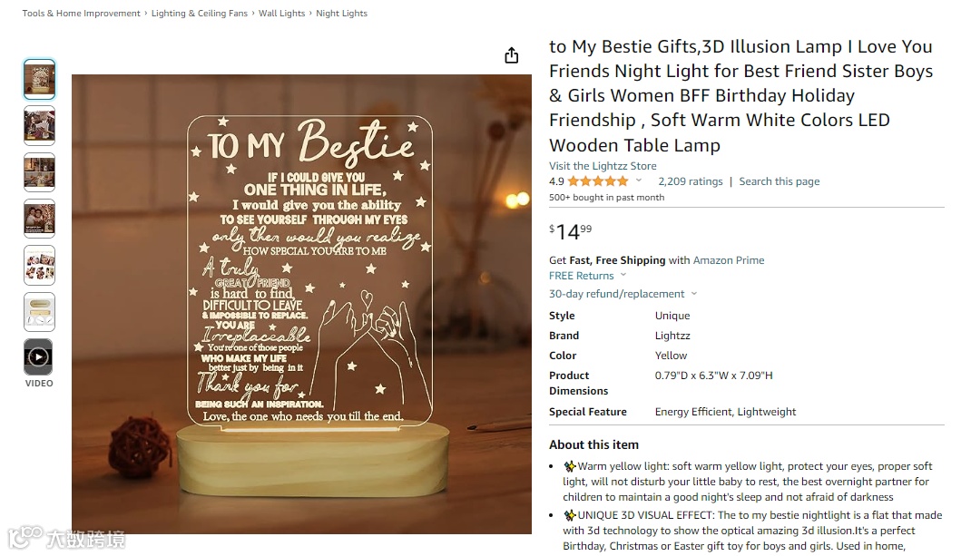This screenshot has width=961, height=556.
Task: Go to the Tools & Home Improvement breadcrumb
Action: [81, 14]
